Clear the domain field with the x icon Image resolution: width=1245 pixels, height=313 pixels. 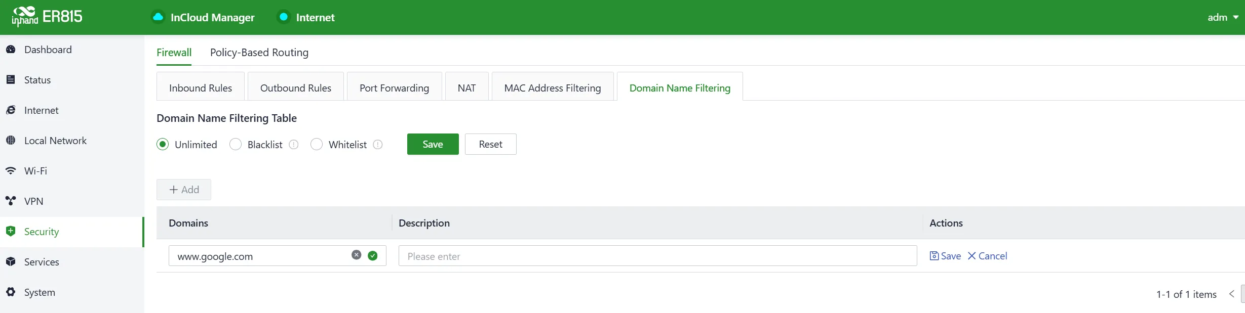point(357,255)
